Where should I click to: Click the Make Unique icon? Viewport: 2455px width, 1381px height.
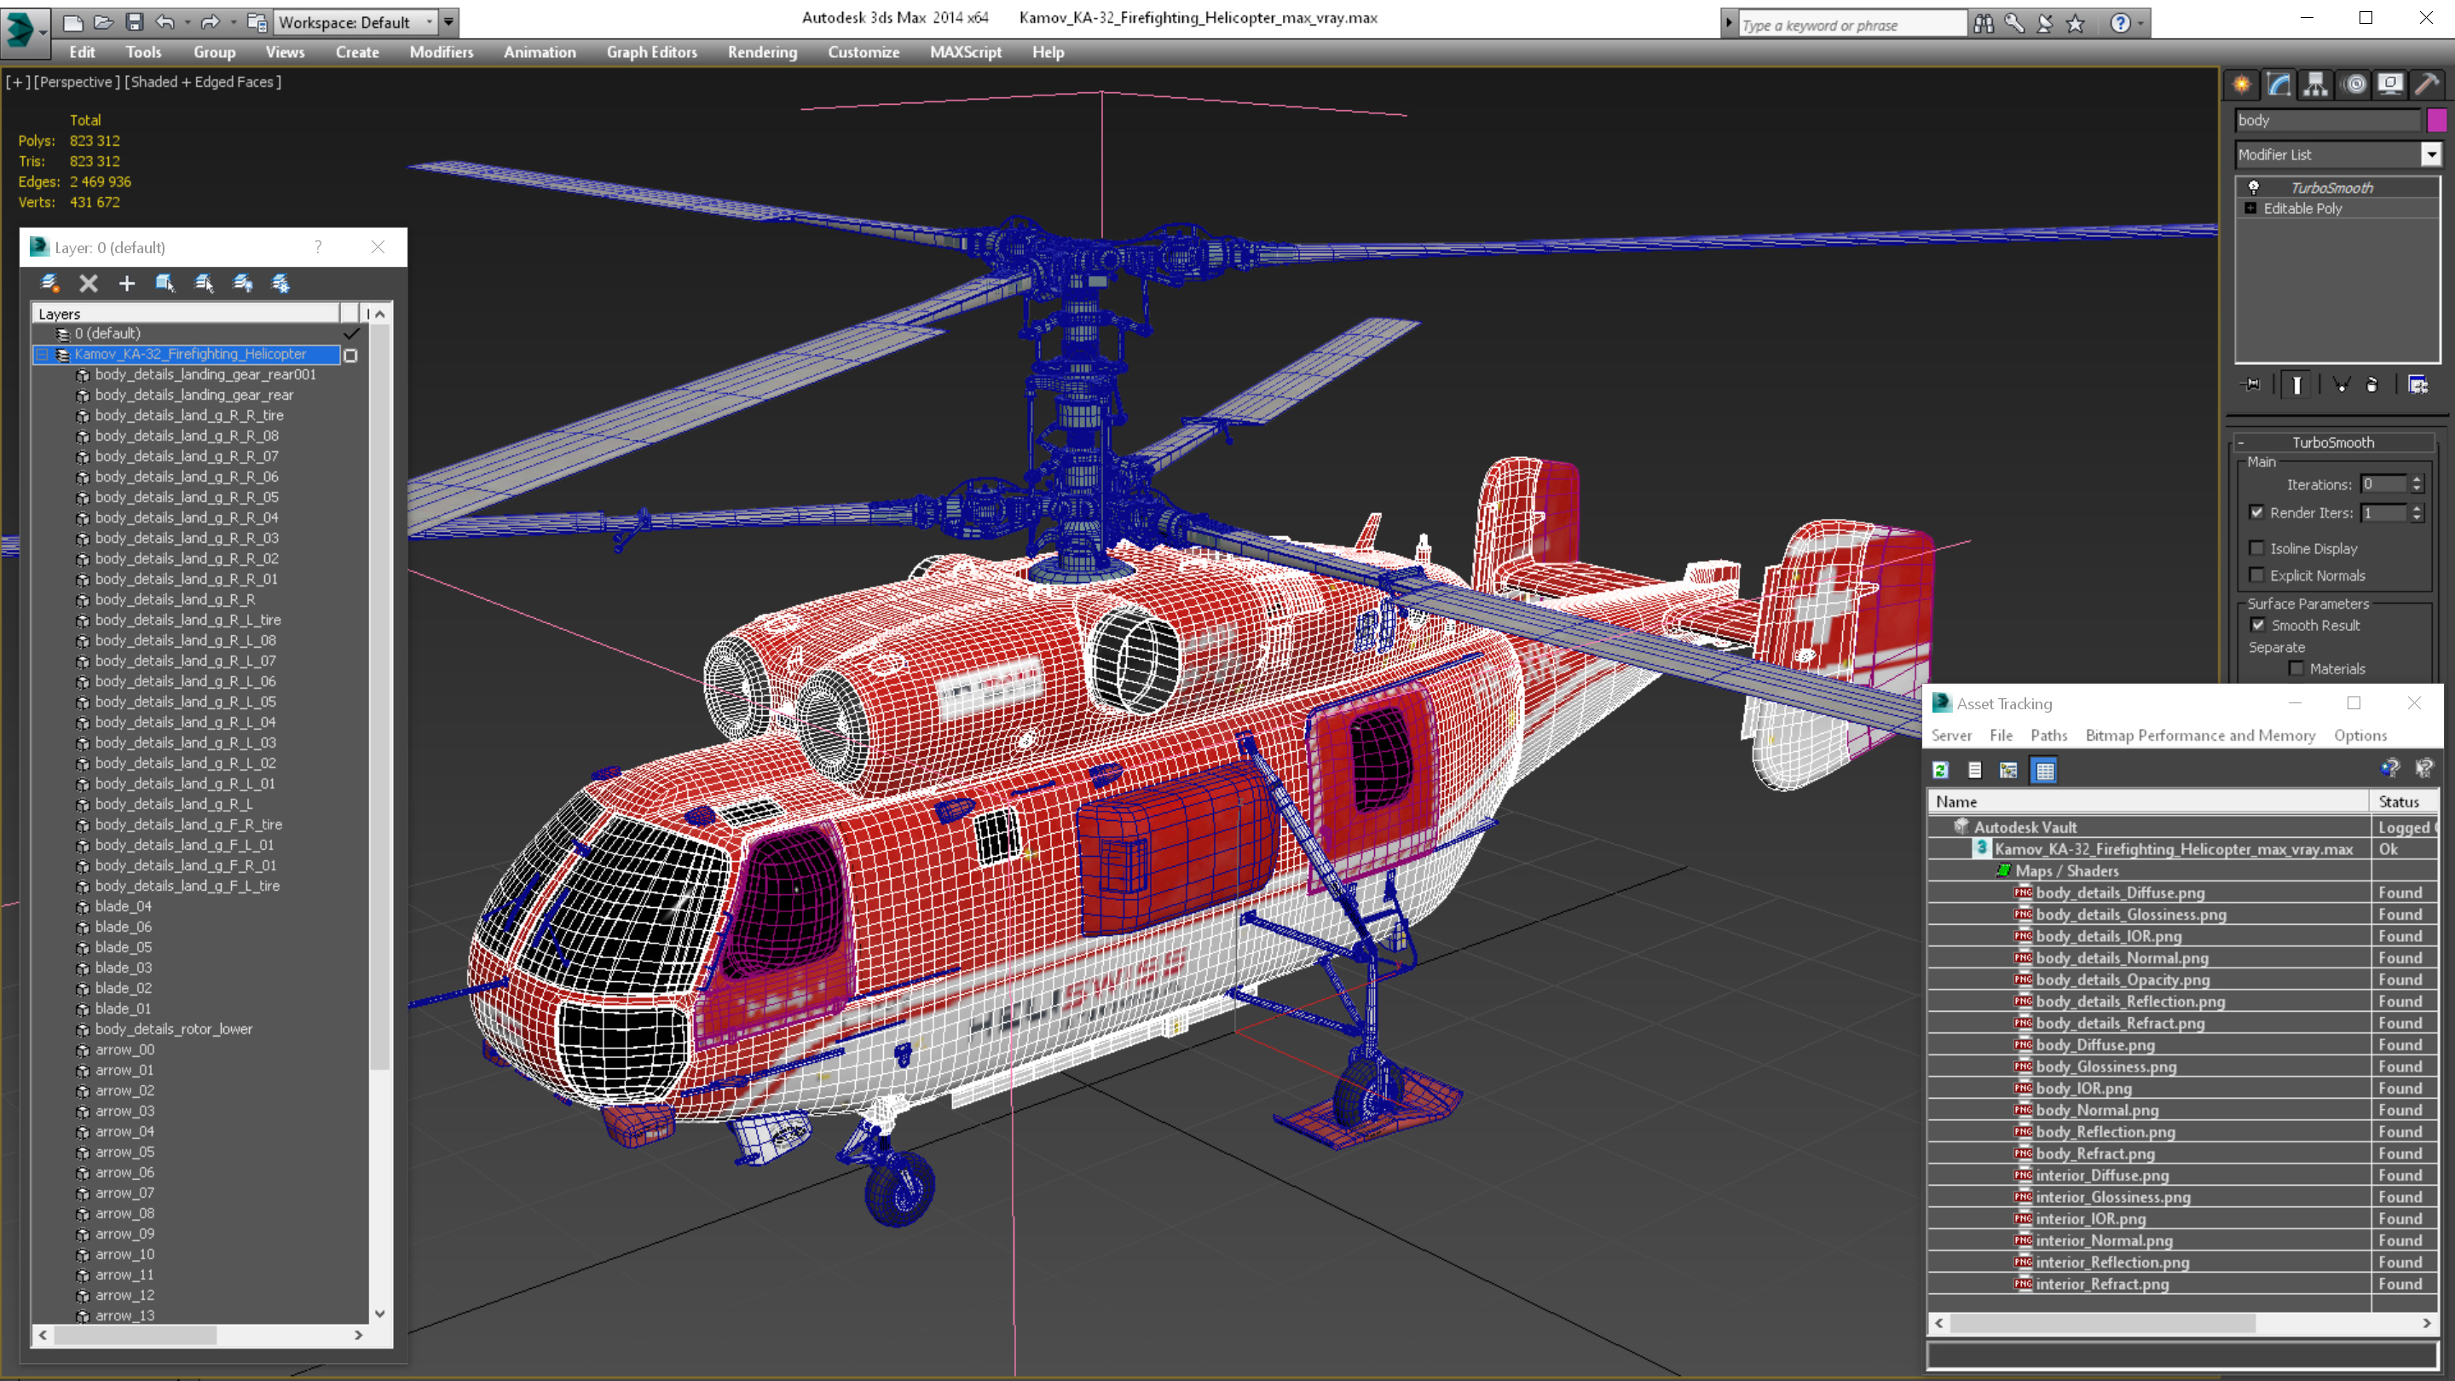2342,384
